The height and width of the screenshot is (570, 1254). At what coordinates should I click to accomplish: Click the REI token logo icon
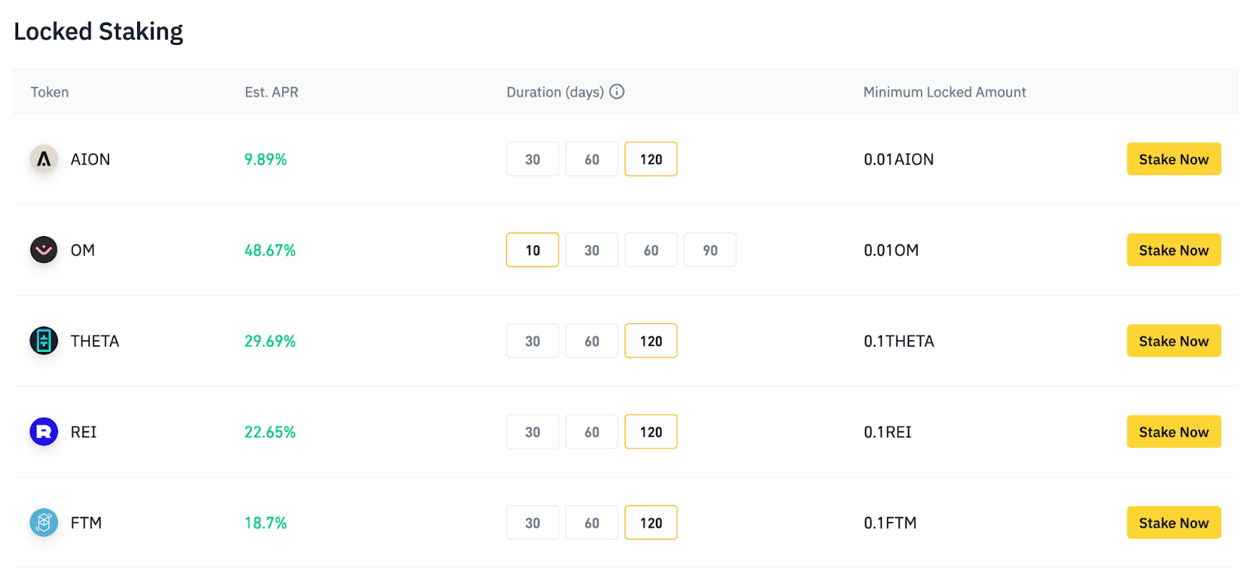pyautogui.click(x=44, y=432)
